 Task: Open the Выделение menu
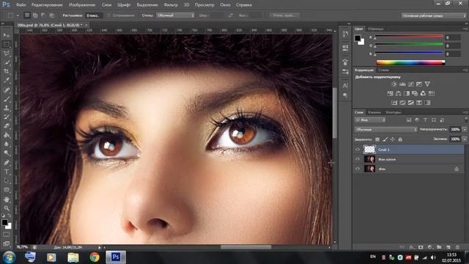(147, 5)
